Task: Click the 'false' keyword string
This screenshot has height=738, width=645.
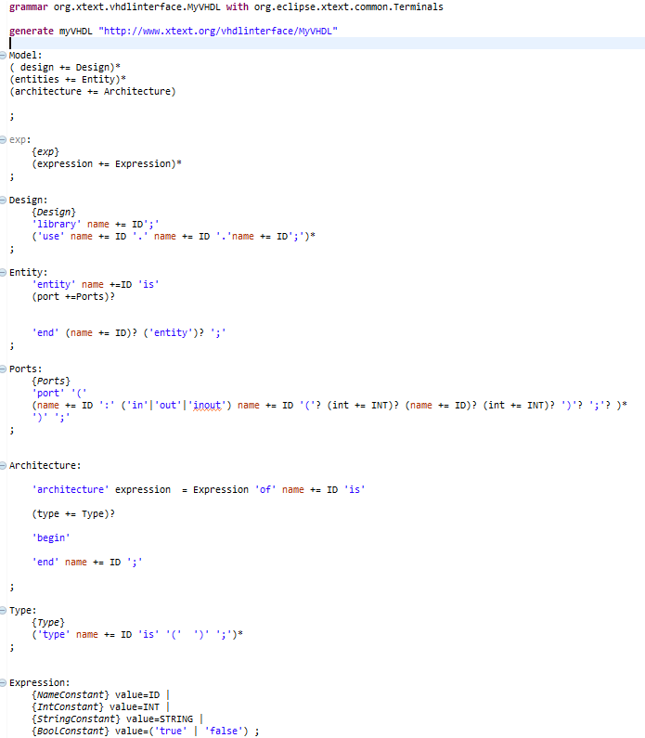Action: [x=224, y=731]
